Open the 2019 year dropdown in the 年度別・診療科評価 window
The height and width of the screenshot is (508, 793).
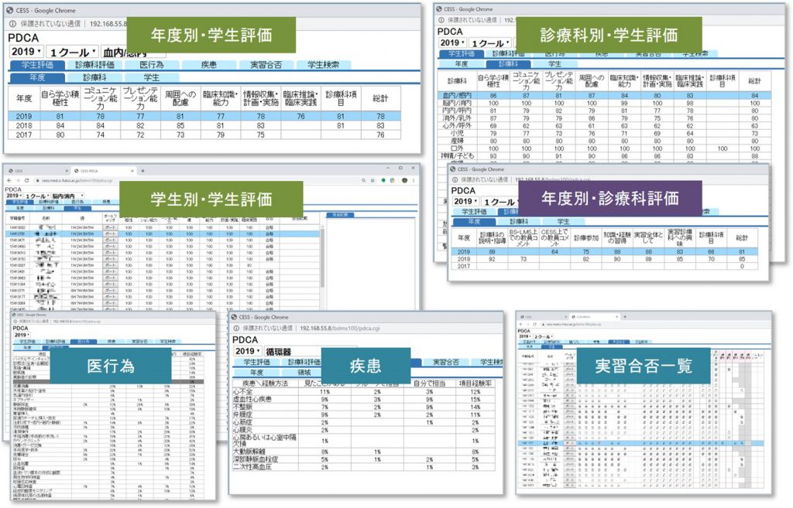tap(465, 202)
